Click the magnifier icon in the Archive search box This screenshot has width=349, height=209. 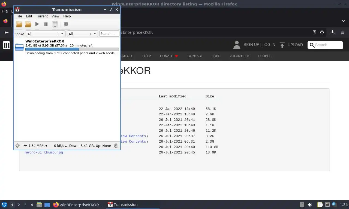click(x=312, y=45)
